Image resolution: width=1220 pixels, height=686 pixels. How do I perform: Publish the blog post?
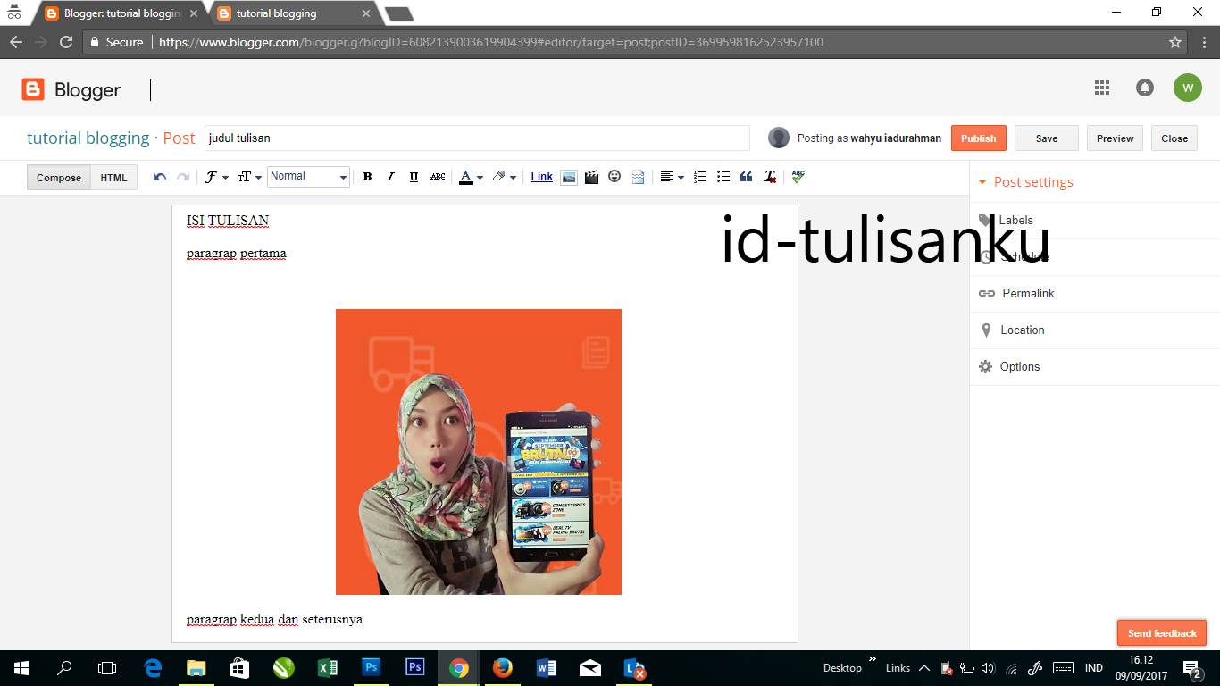pyautogui.click(x=978, y=138)
